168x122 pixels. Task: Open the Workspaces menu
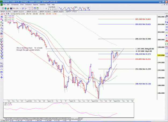pyautogui.click(x=15, y=5)
